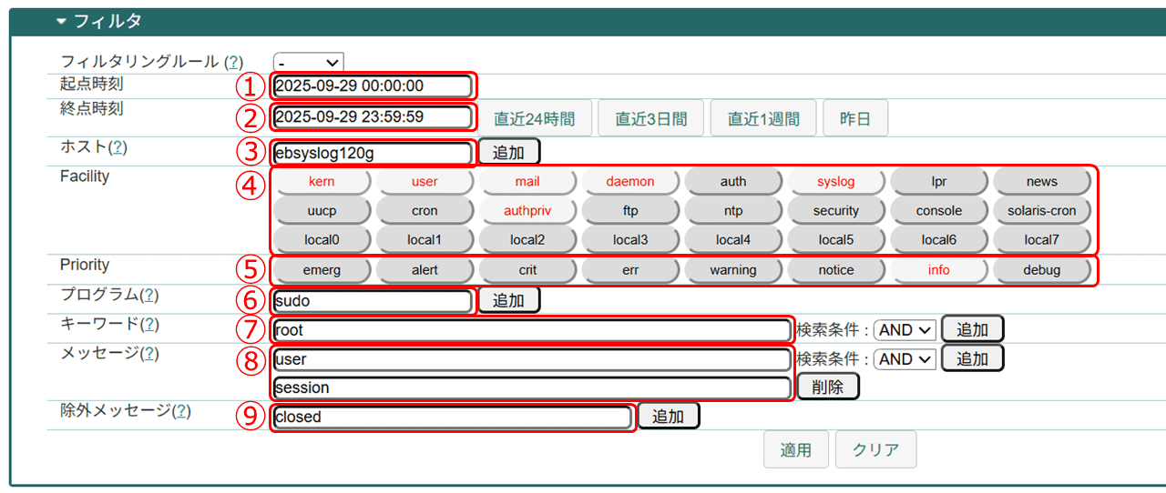Toggle the local7 facility button

[1041, 240]
